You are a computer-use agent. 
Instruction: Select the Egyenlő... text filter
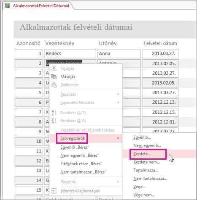pos(159,137)
